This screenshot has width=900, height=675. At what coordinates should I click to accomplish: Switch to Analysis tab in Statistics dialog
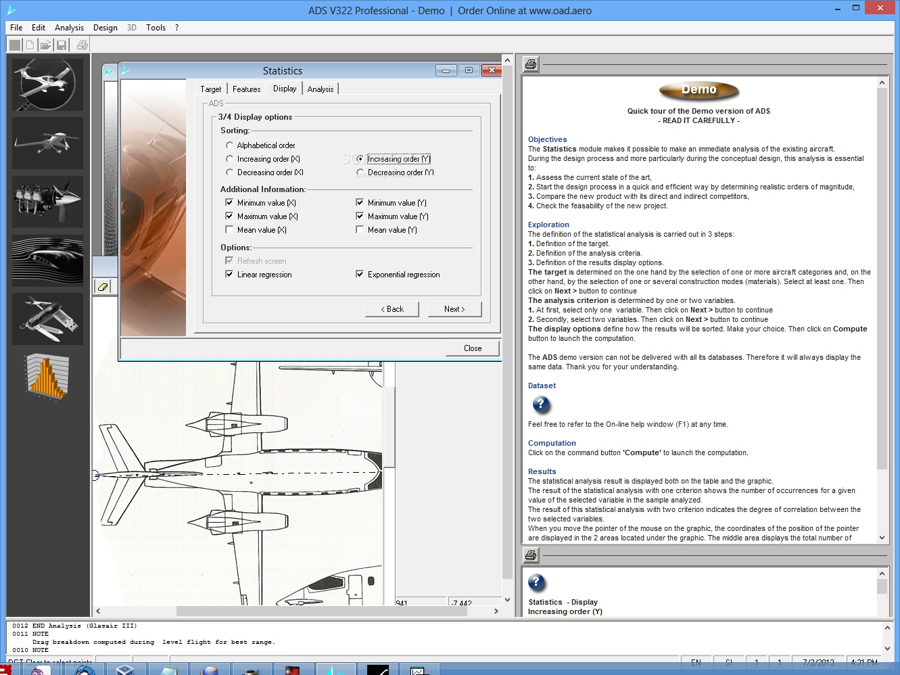tap(321, 89)
